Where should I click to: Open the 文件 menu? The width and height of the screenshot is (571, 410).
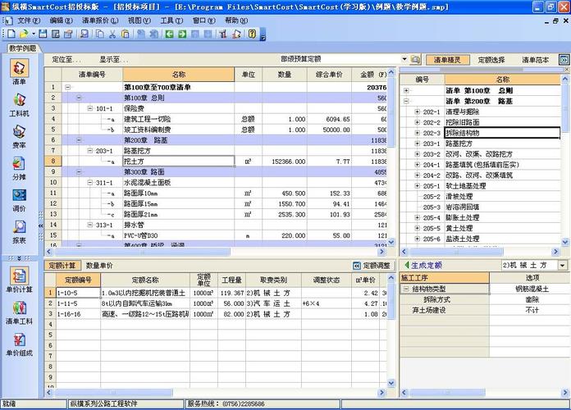[29, 20]
